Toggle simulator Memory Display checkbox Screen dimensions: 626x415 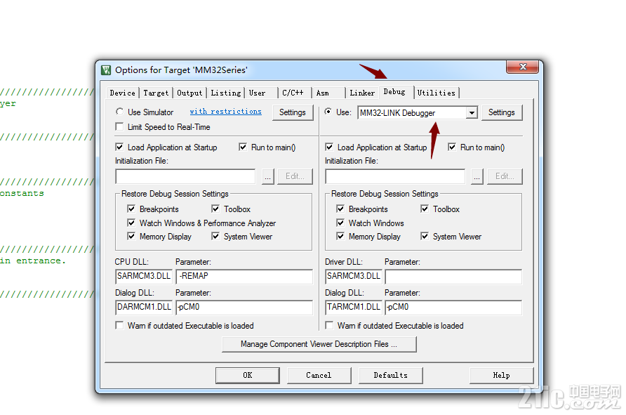[131, 236]
